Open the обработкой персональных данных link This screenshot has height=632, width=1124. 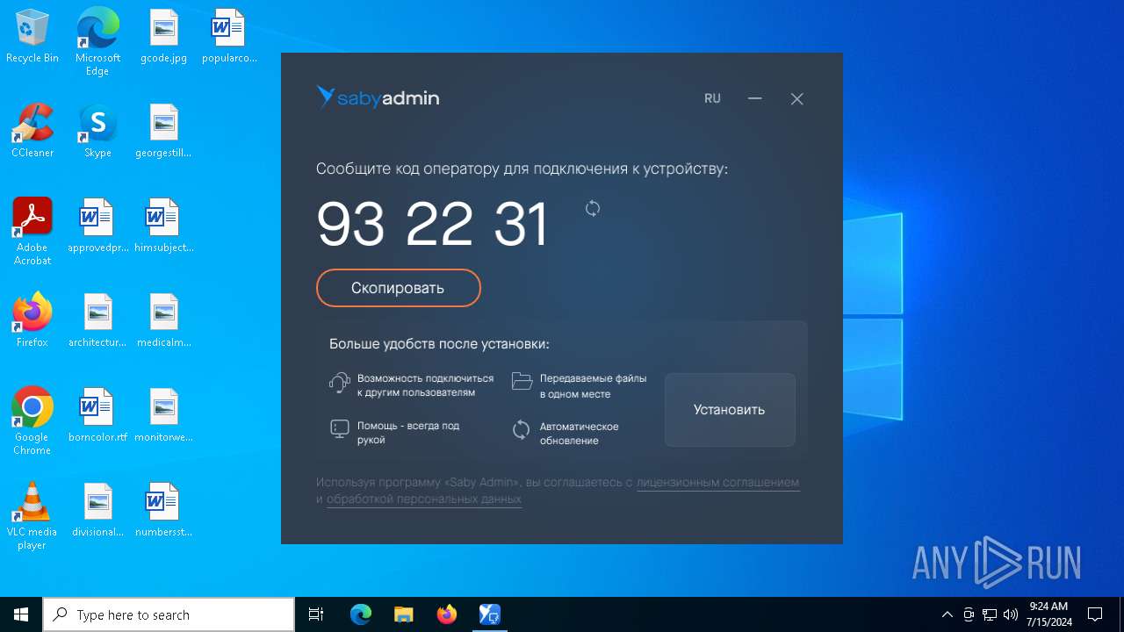point(424,499)
